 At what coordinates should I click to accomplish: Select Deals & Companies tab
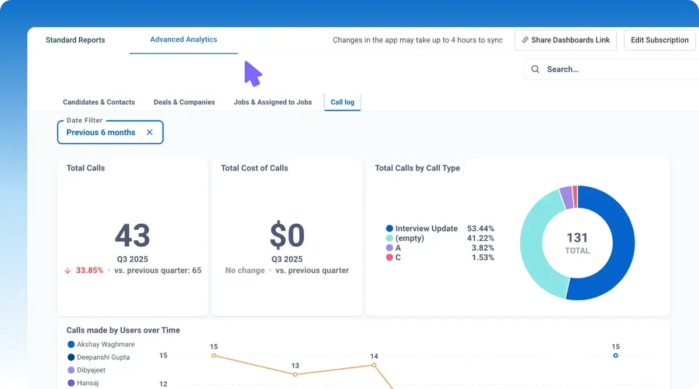(184, 102)
